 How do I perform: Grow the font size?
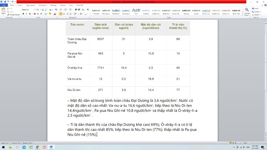(x=43, y=10)
